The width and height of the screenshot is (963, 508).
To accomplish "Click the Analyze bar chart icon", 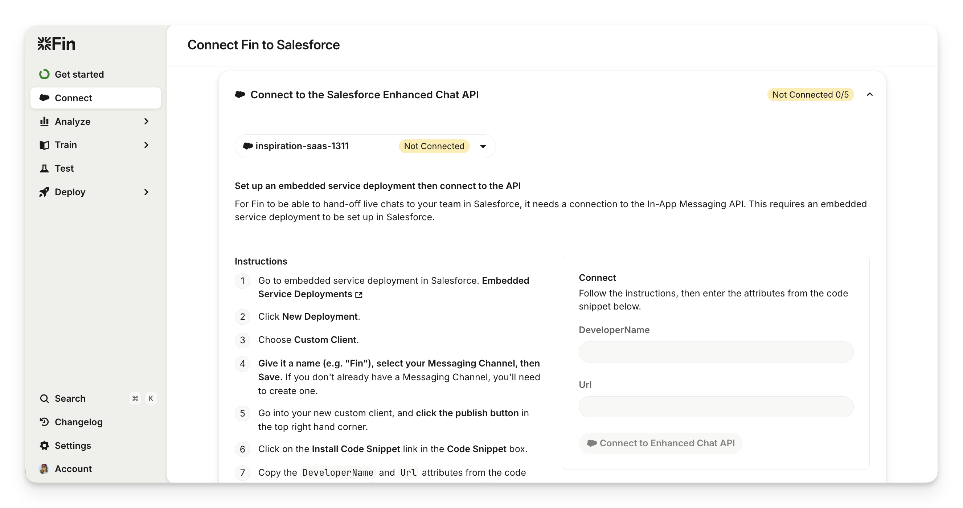I will point(44,122).
